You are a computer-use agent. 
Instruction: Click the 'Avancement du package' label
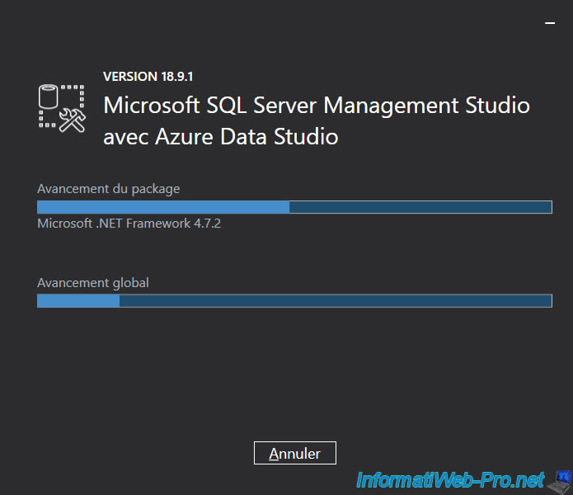pos(108,189)
